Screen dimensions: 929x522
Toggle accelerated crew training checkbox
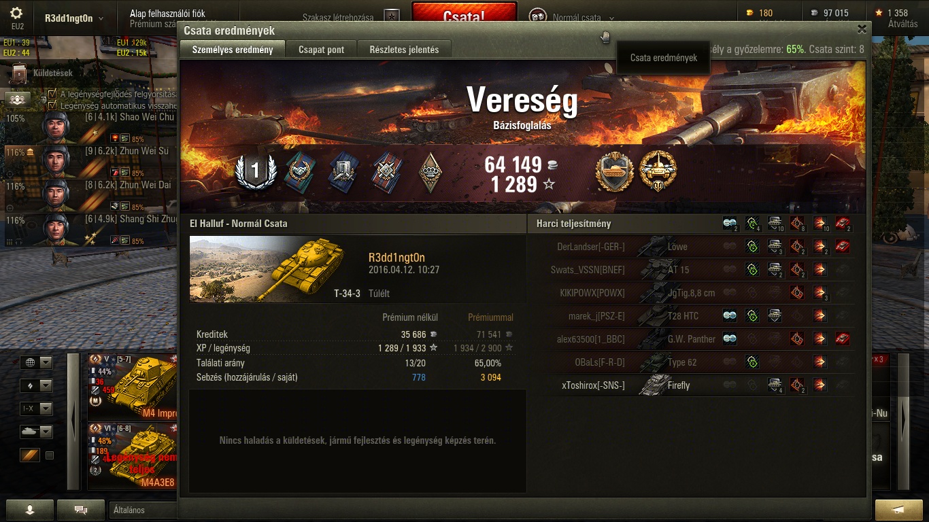point(52,94)
